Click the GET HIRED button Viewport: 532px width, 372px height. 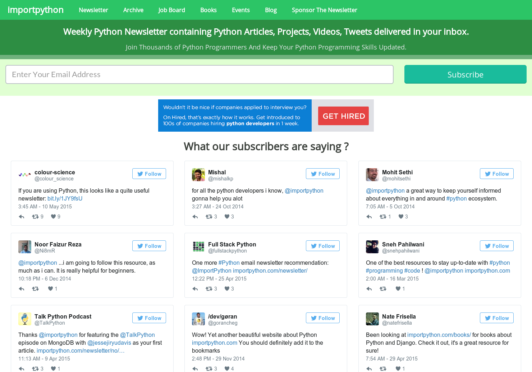[343, 116]
